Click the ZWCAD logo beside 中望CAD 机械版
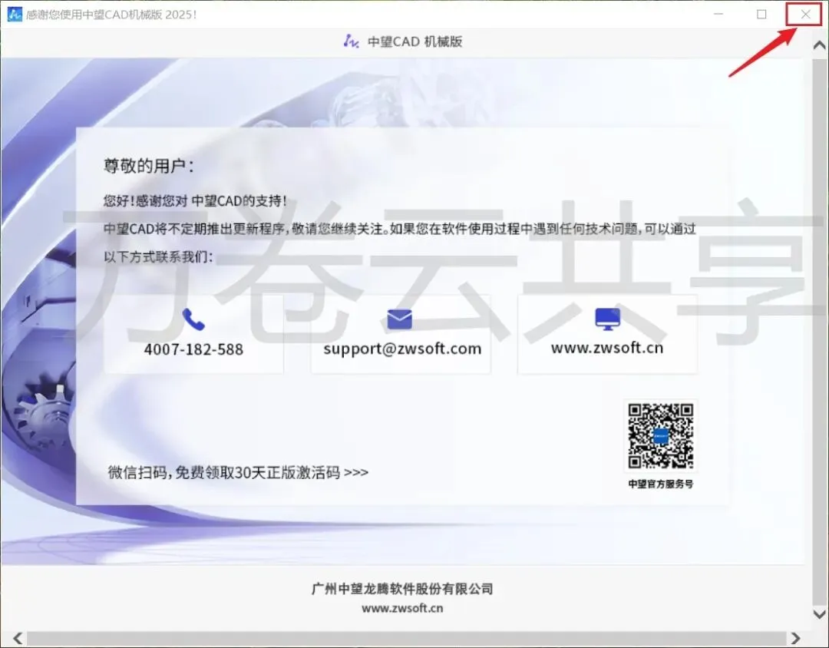829x648 pixels. click(x=351, y=41)
